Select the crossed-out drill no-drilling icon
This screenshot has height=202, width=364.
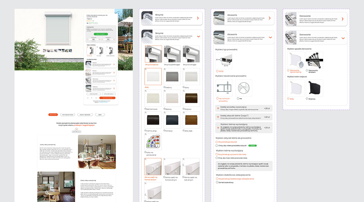[244, 88]
